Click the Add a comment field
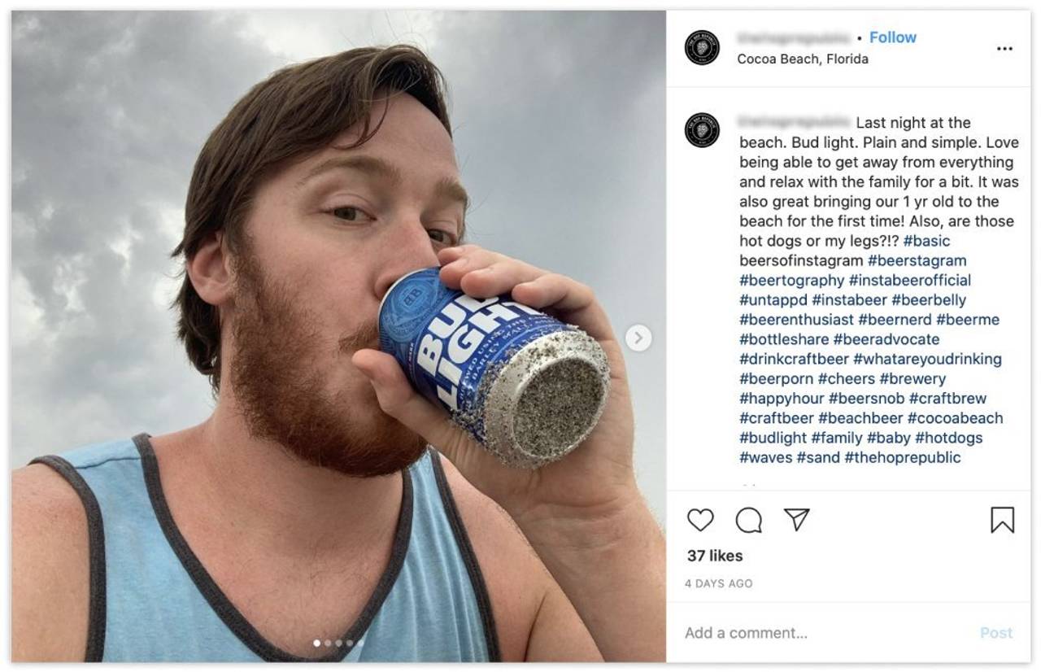Viewport: 1041px width, 672px height. coord(821,633)
